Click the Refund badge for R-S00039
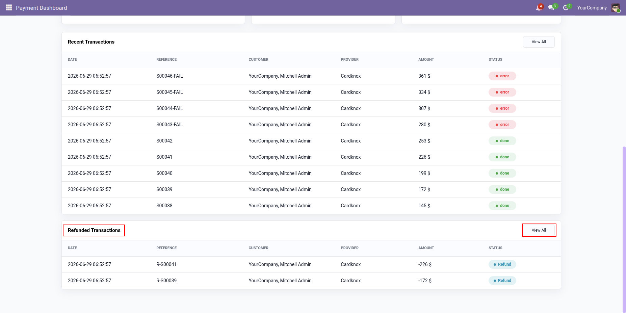Image resolution: width=626 pixels, height=313 pixels. [x=502, y=281]
